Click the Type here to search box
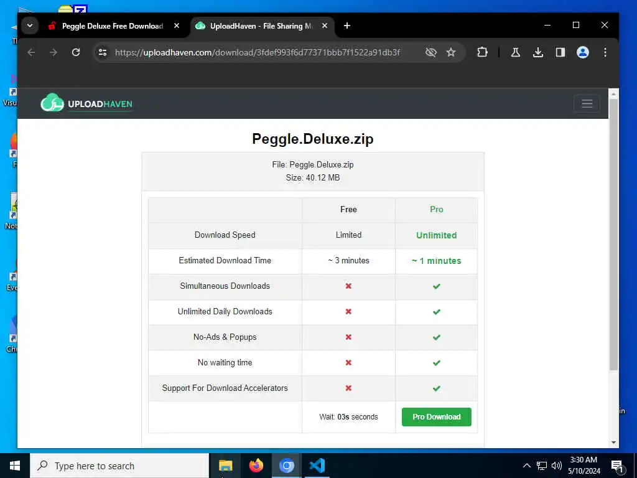Viewport: 637px width, 478px height. pyautogui.click(x=119, y=466)
